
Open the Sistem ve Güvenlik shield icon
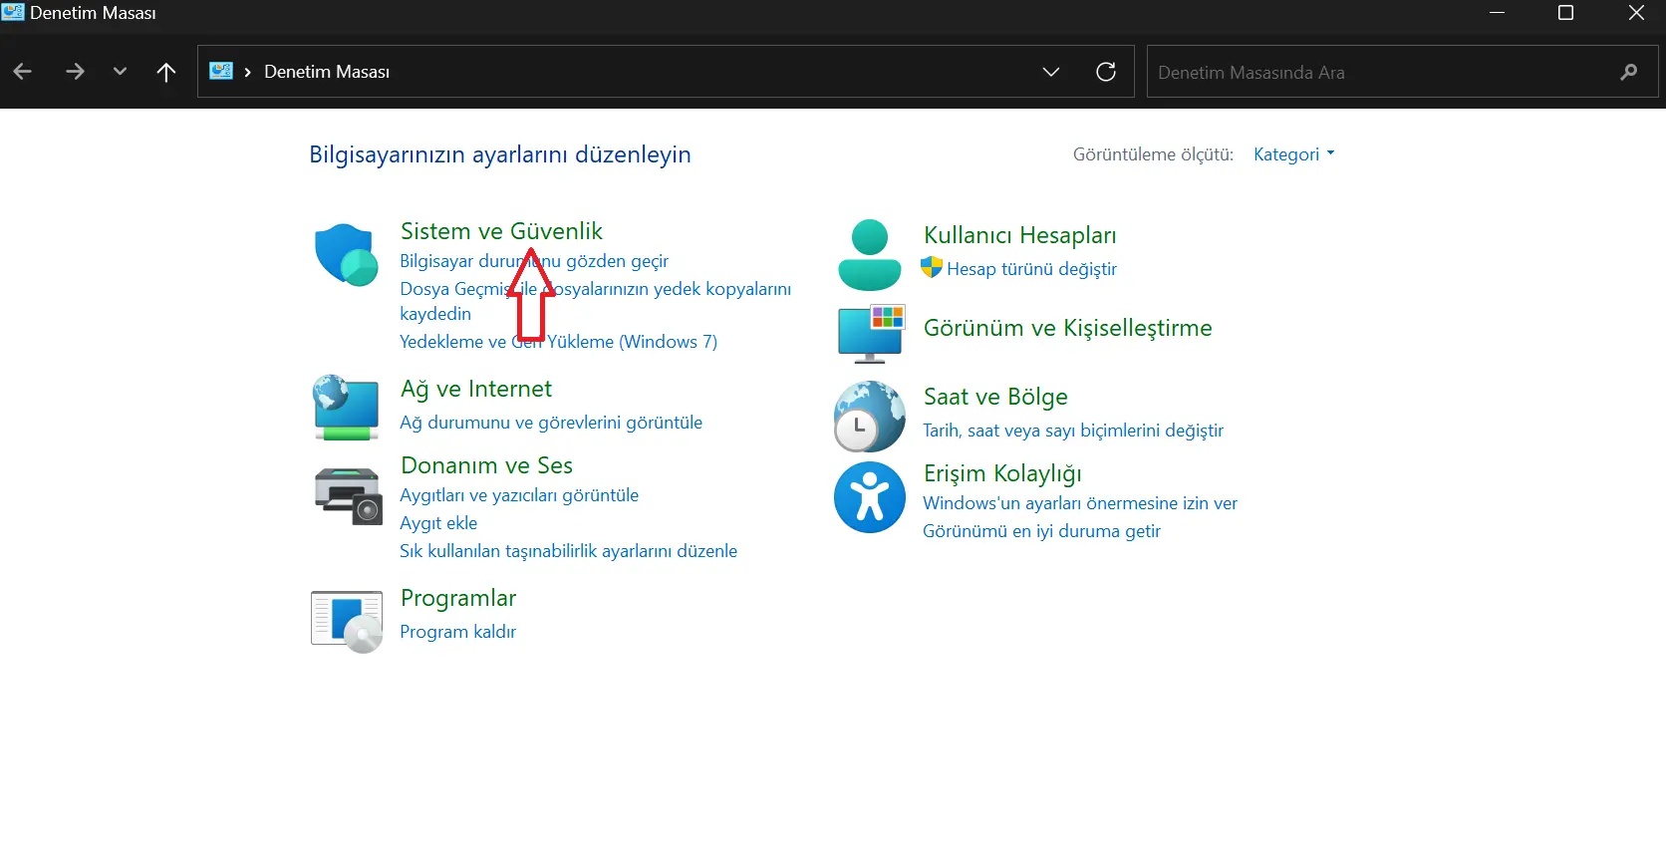click(346, 254)
